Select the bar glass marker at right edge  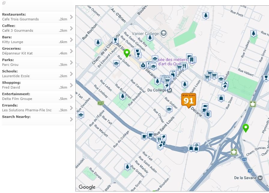[x=266, y=78]
